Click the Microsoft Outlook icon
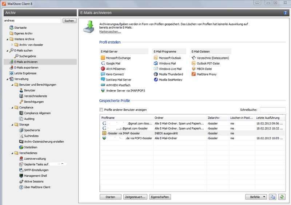This screenshot has width=291, height=205. tap(156, 58)
